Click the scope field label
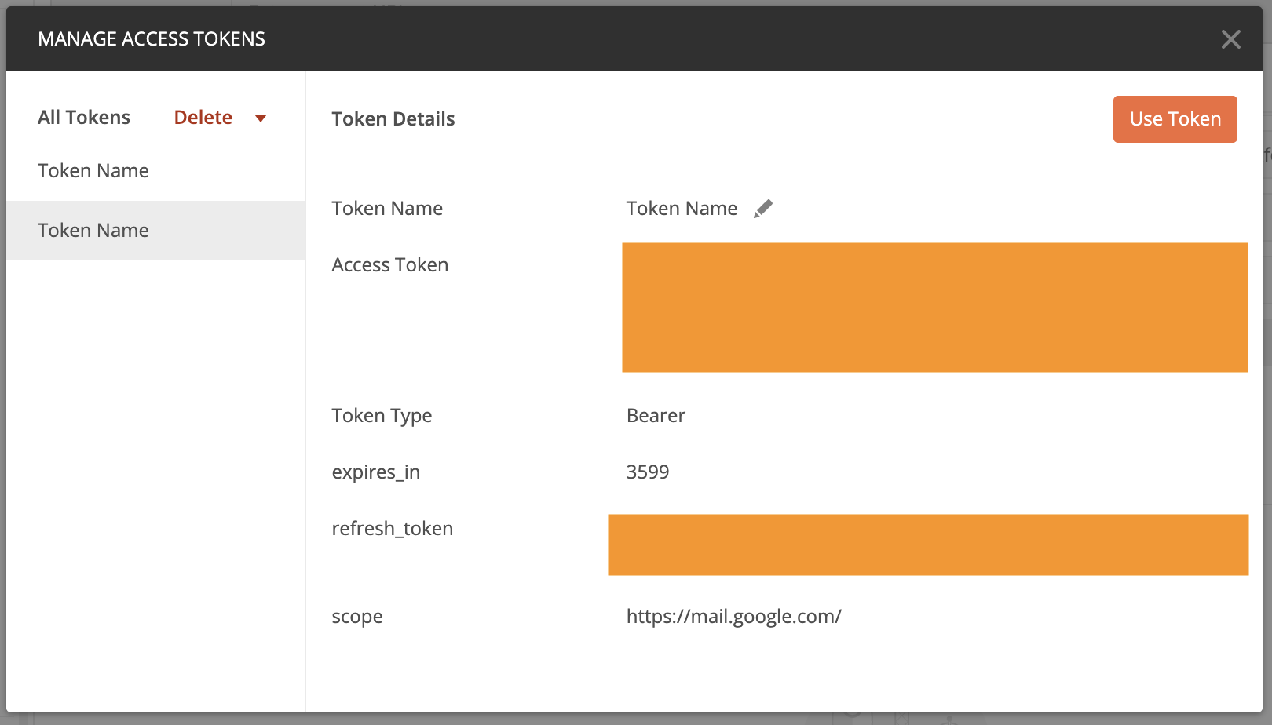Screen dimensions: 1272x725 pos(357,617)
